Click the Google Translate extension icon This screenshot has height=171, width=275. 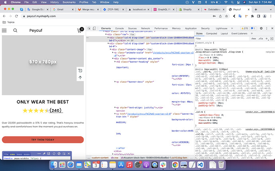point(240,16)
